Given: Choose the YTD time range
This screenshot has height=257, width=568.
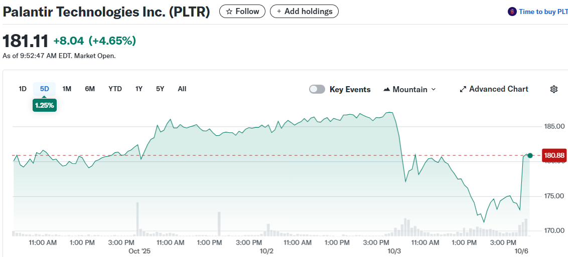Looking at the screenshot, I should (115, 89).
